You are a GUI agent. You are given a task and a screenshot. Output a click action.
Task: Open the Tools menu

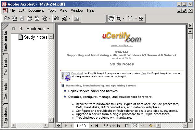point(52,11)
